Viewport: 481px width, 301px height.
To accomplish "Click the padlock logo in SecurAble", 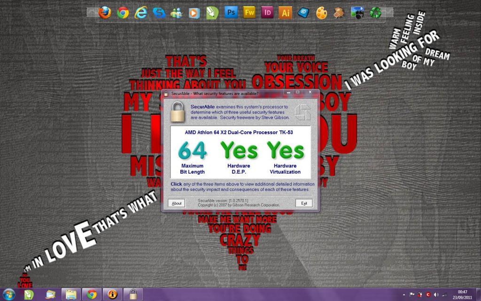I will tap(178, 112).
